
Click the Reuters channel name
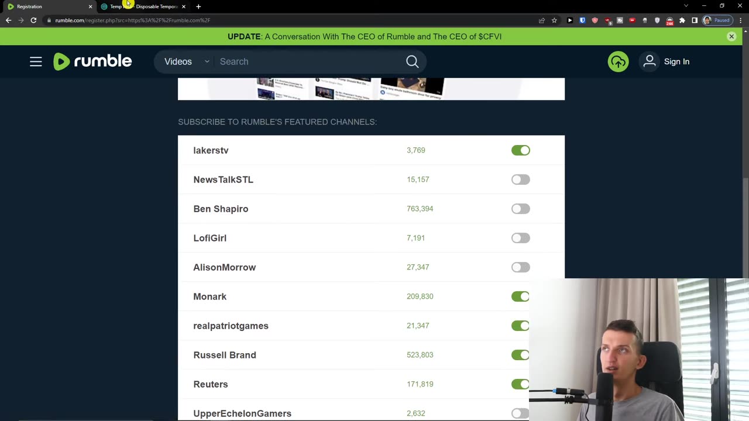(210, 384)
